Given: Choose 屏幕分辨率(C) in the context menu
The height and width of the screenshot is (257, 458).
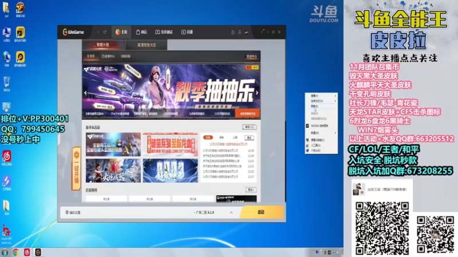Looking at the screenshot, I should point(321,140).
